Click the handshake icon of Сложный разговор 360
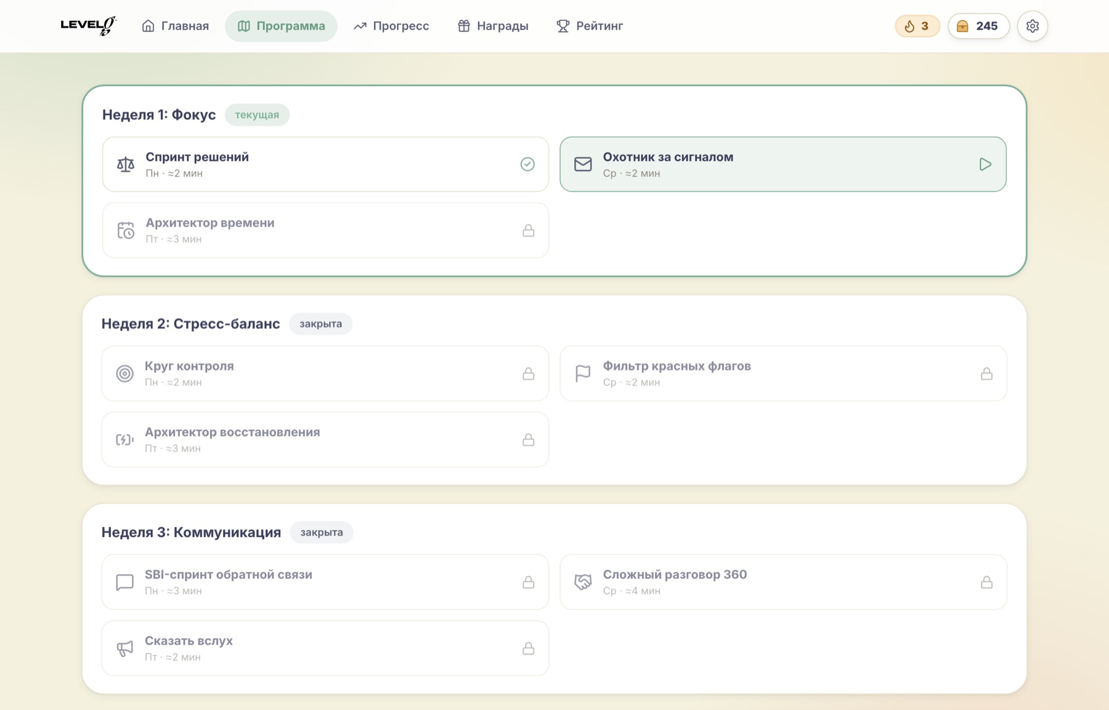 (x=583, y=583)
